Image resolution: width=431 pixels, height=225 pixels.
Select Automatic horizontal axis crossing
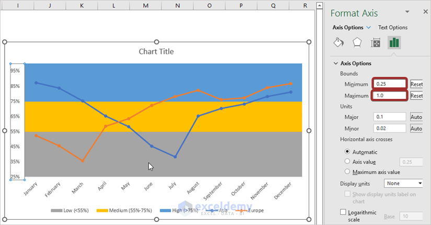point(347,152)
